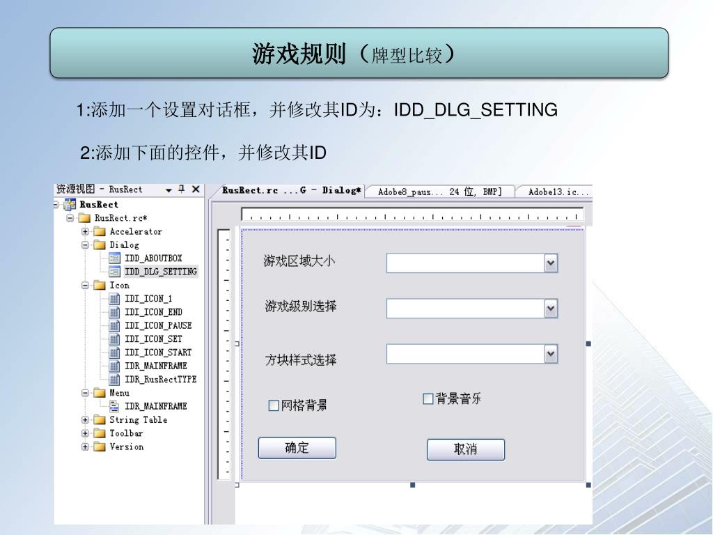713x535 pixels.
Task: Open the 游戏区域大小 combo box arrow
Action: 551,263
